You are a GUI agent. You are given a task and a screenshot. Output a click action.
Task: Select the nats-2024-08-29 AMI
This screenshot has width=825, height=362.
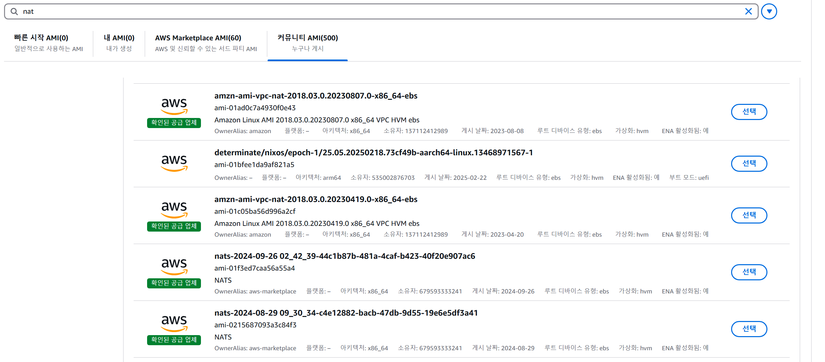749,329
